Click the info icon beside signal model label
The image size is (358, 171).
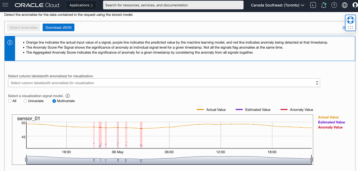tap(68, 95)
